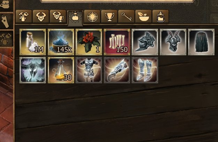Switch to the trophy cup tab
Image resolution: width=218 pixels, height=142 pixels.
pos(109,17)
